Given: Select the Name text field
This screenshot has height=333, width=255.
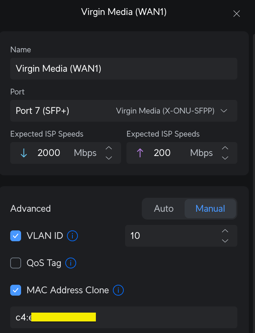Looking at the screenshot, I should tap(124, 69).
